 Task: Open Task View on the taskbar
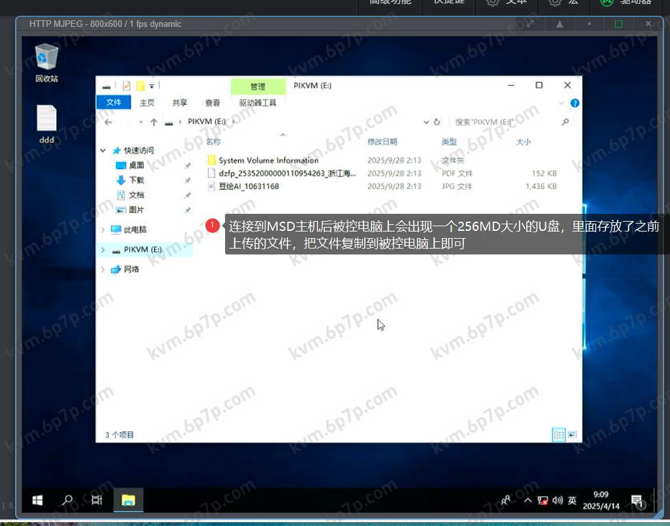96,500
